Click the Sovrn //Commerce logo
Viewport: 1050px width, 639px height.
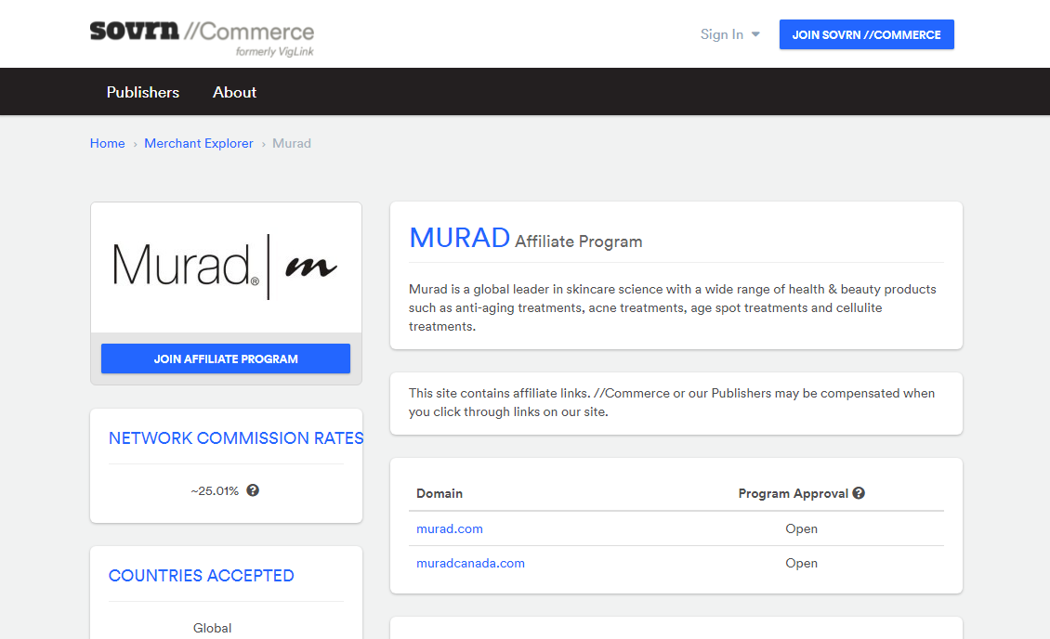click(202, 37)
